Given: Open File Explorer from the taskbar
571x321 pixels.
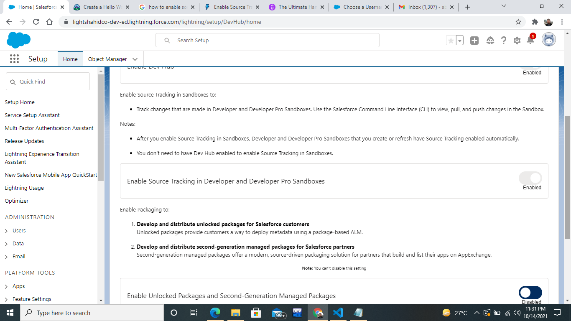Looking at the screenshot, I should tap(235, 313).
